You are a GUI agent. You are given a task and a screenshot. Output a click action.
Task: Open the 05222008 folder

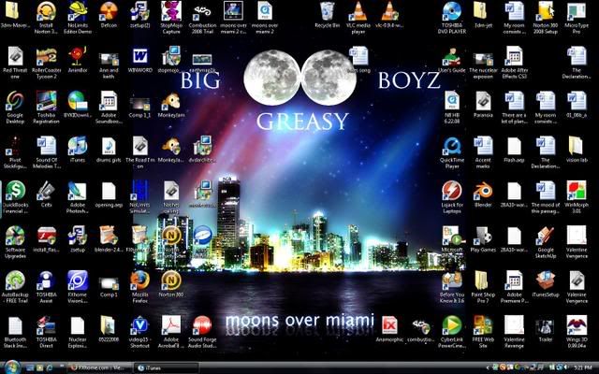coord(109,329)
